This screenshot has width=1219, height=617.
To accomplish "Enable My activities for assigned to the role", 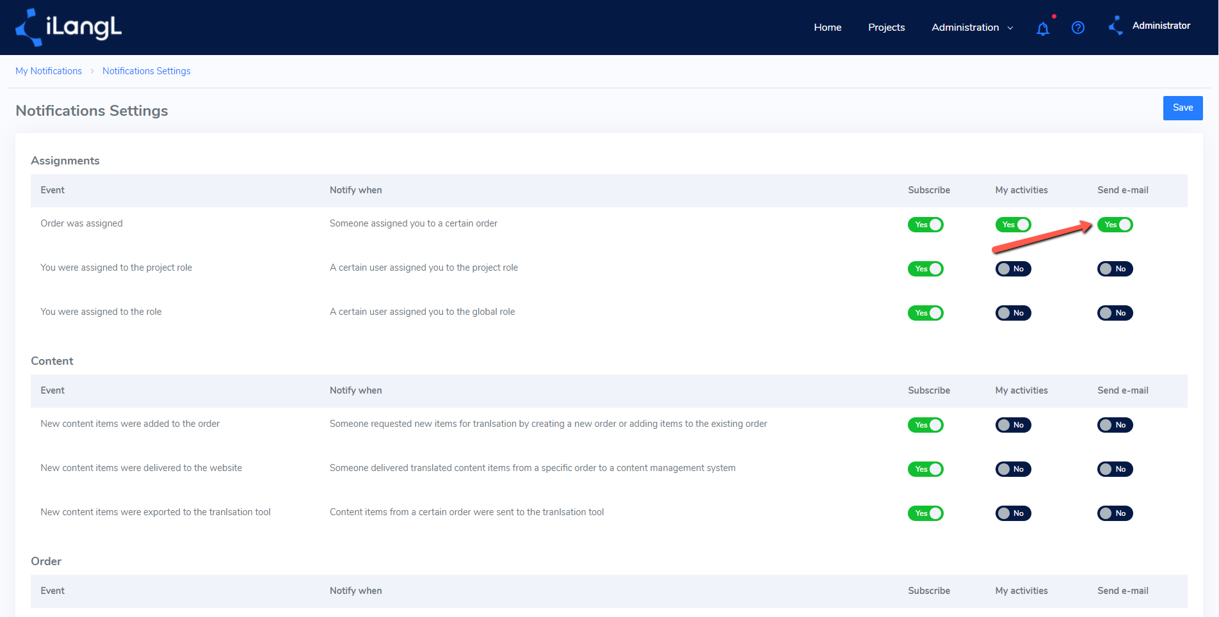I will (x=1013, y=313).
